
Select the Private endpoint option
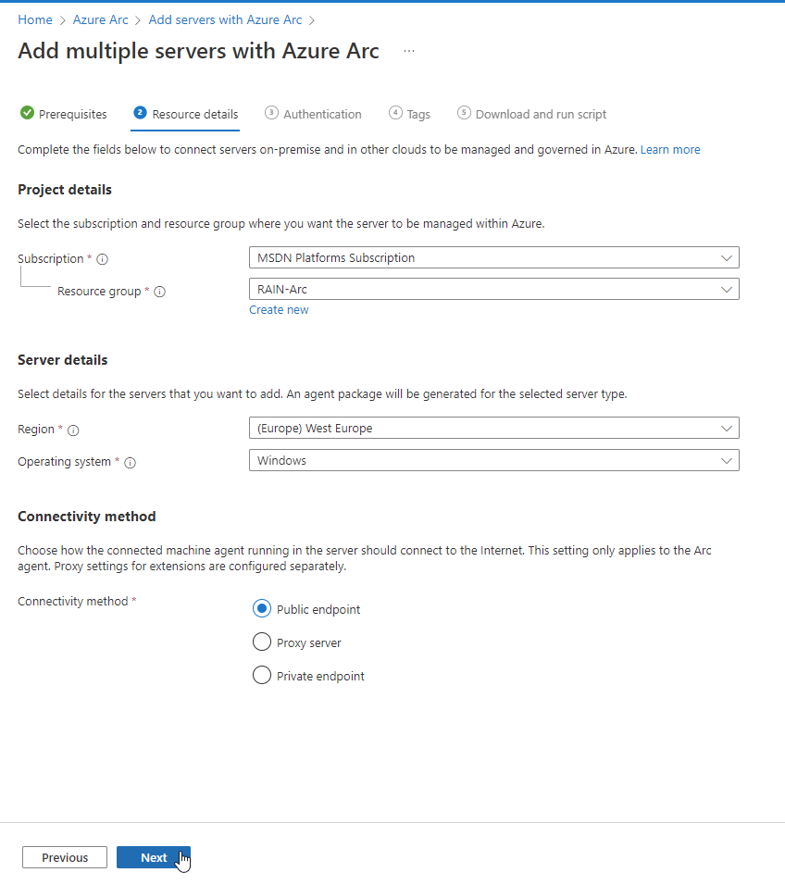coord(262,676)
